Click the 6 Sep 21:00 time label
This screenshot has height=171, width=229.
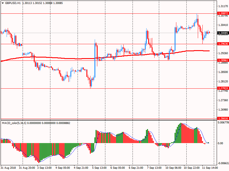coord(136,168)
